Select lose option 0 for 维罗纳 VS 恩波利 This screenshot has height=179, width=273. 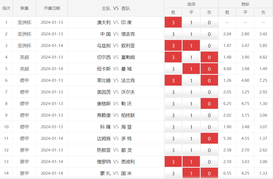click(209, 162)
